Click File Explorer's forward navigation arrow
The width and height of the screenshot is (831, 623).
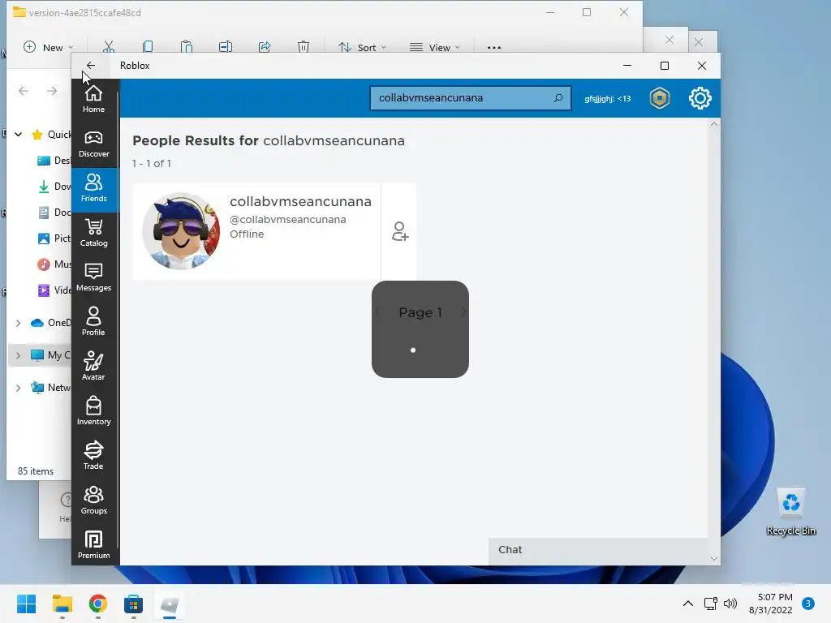(x=51, y=91)
